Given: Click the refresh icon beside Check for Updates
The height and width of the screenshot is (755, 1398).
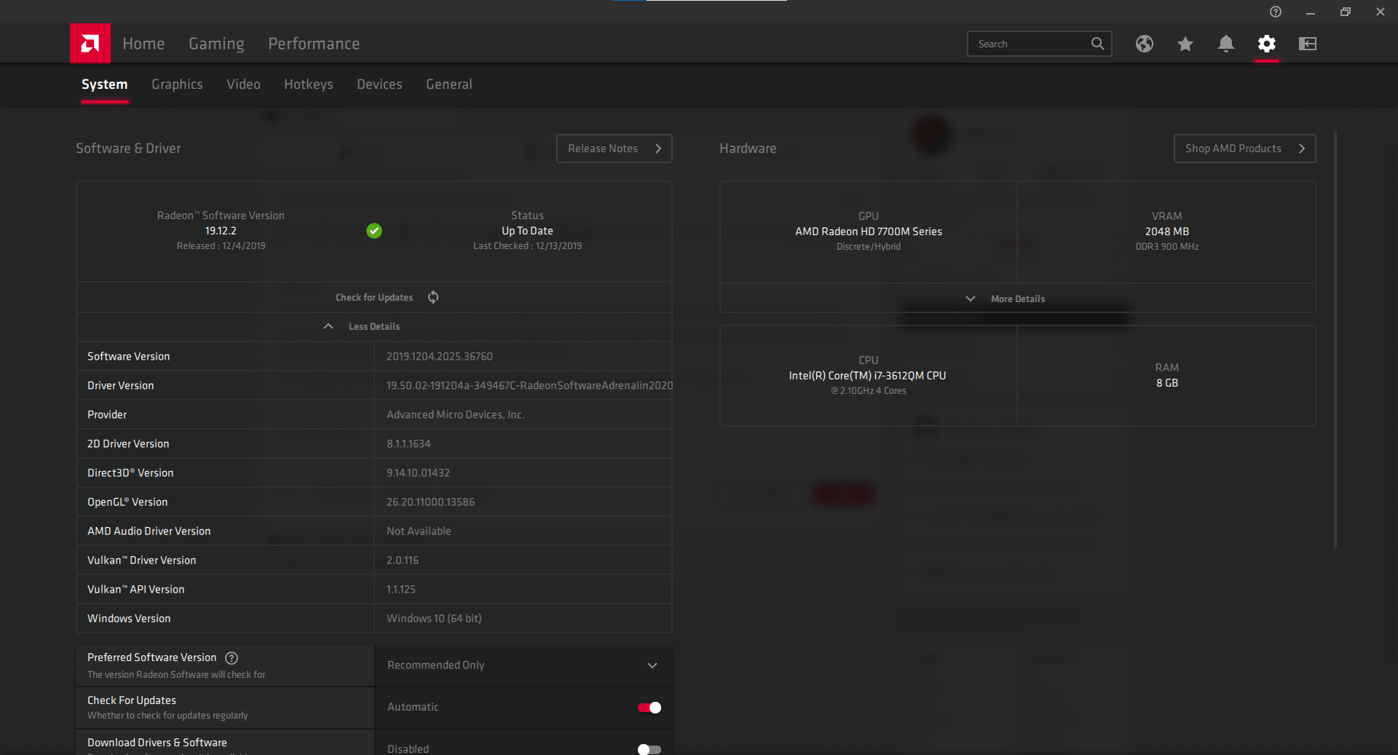Looking at the screenshot, I should (x=433, y=297).
